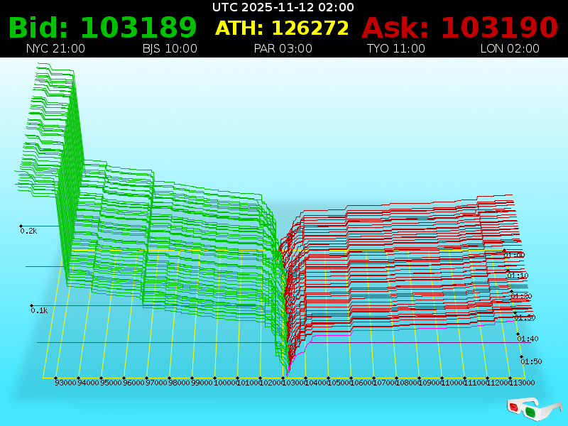The image size is (568, 426).
Task: Click the UTC 2025-11-12 02:00 timestamp
Action: [283, 7]
